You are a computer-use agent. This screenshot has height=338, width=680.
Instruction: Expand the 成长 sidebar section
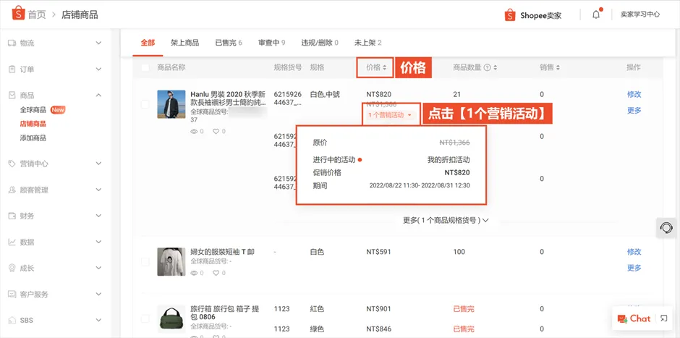coord(98,268)
